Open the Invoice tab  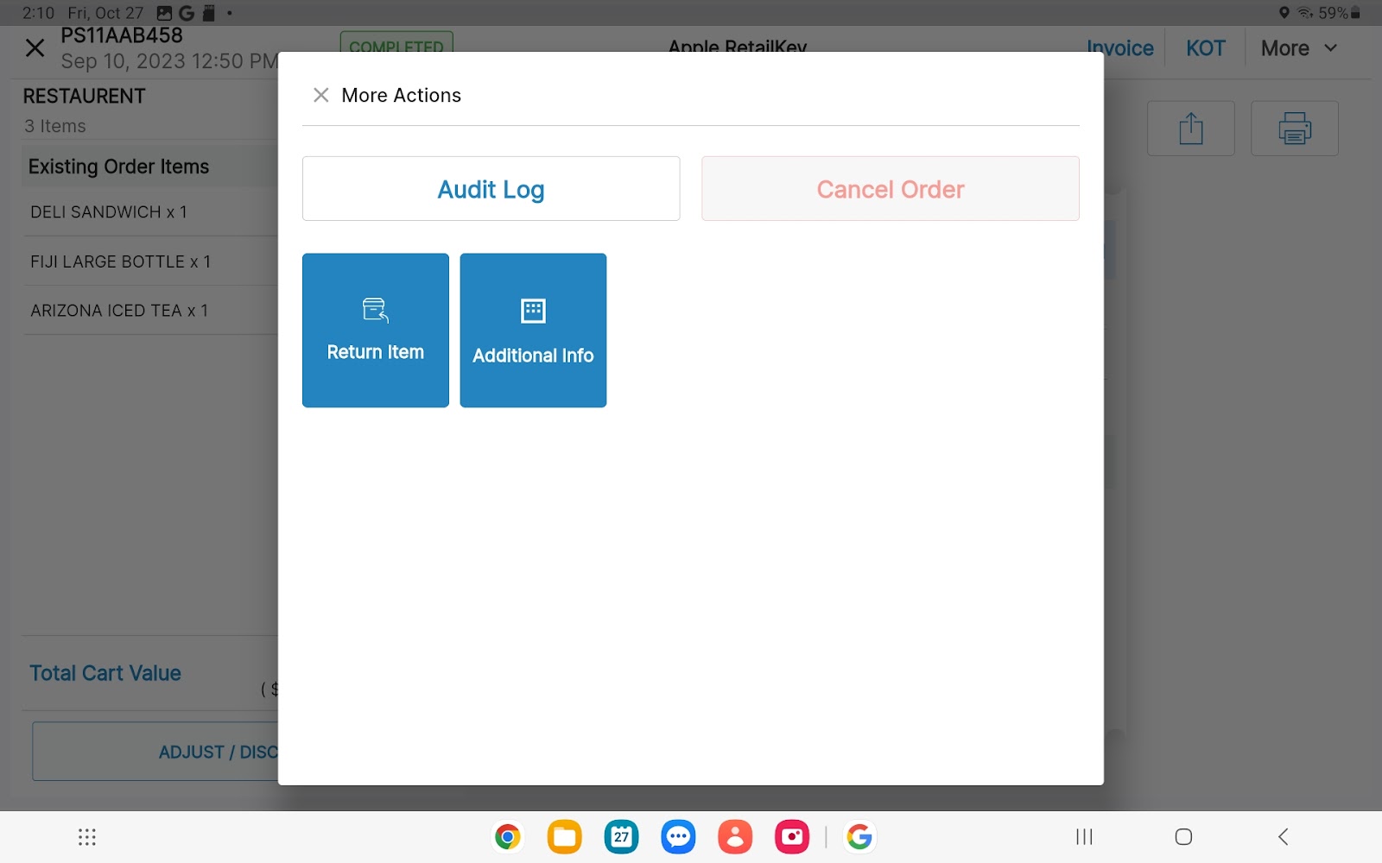pos(1119,48)
